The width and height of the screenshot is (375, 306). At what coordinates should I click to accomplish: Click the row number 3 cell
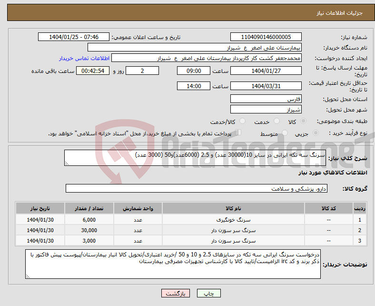360,241
